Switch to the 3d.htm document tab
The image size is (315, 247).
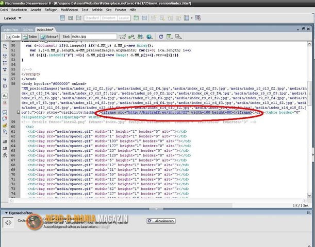click(28, 30)
